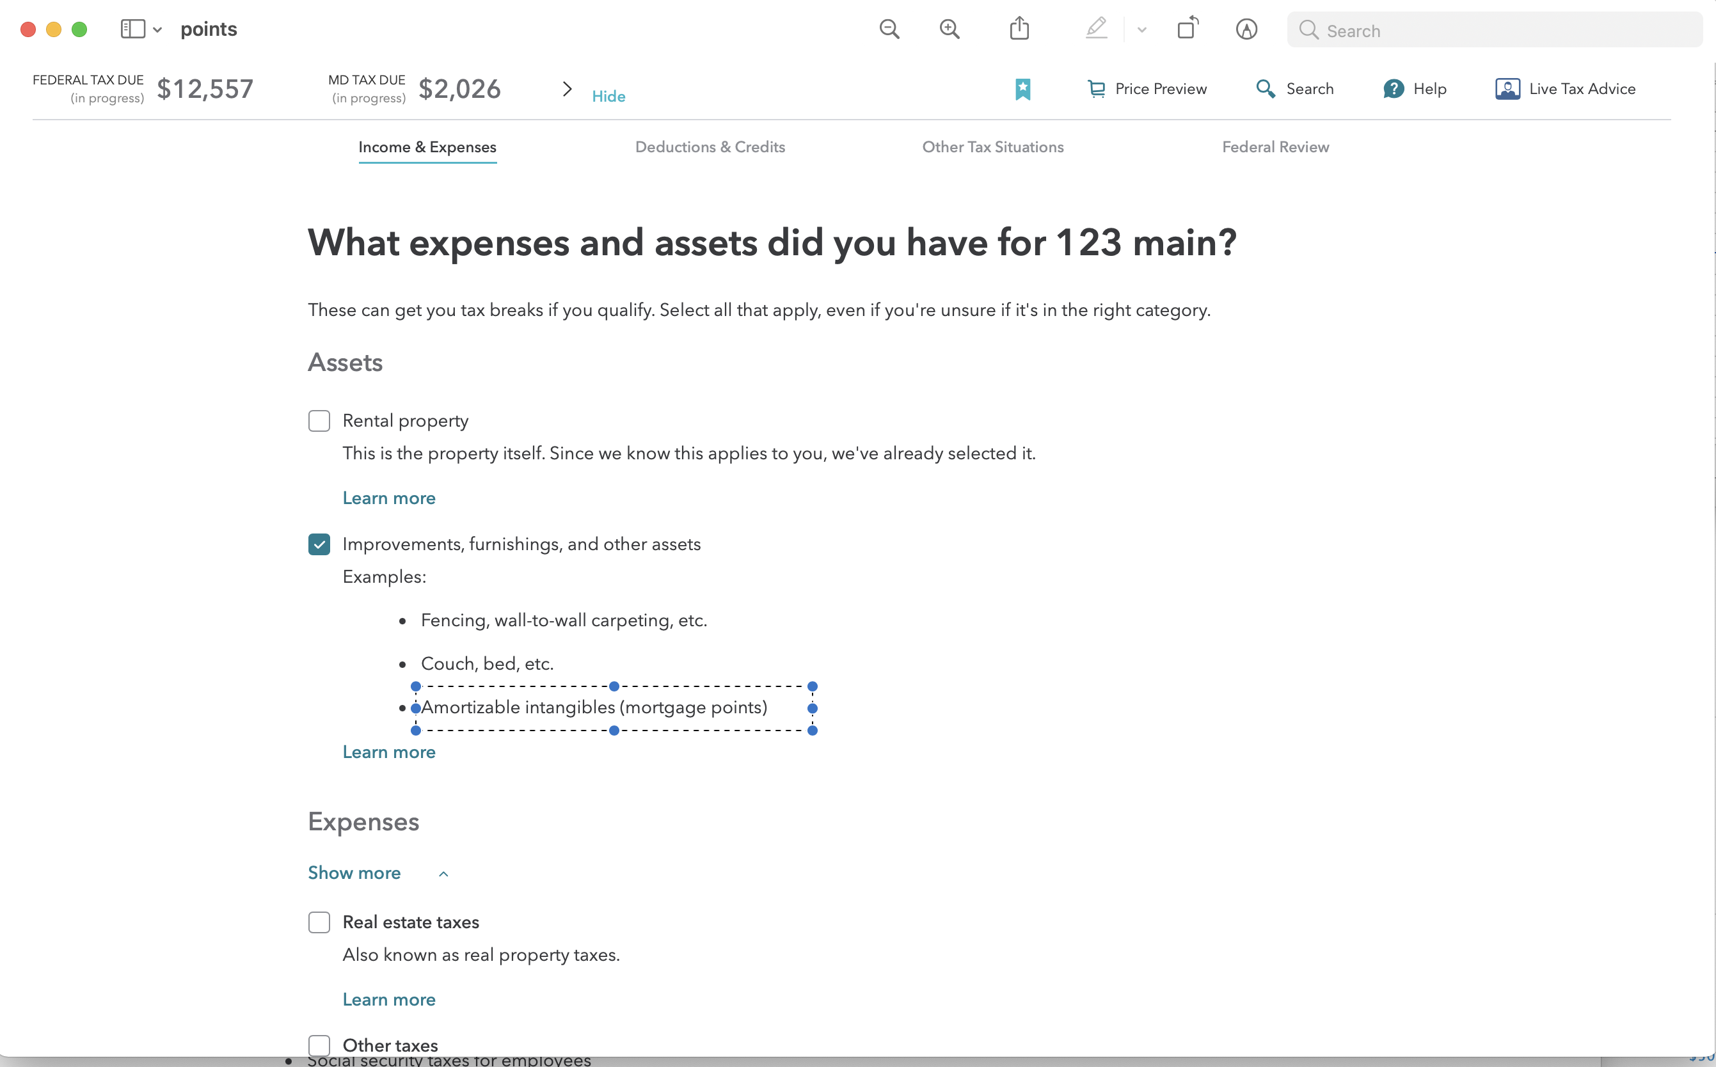Viewport: 1716px width, 1067px height.
Task: Click the yellow minimize window button
Action: (x=54, y=29)
